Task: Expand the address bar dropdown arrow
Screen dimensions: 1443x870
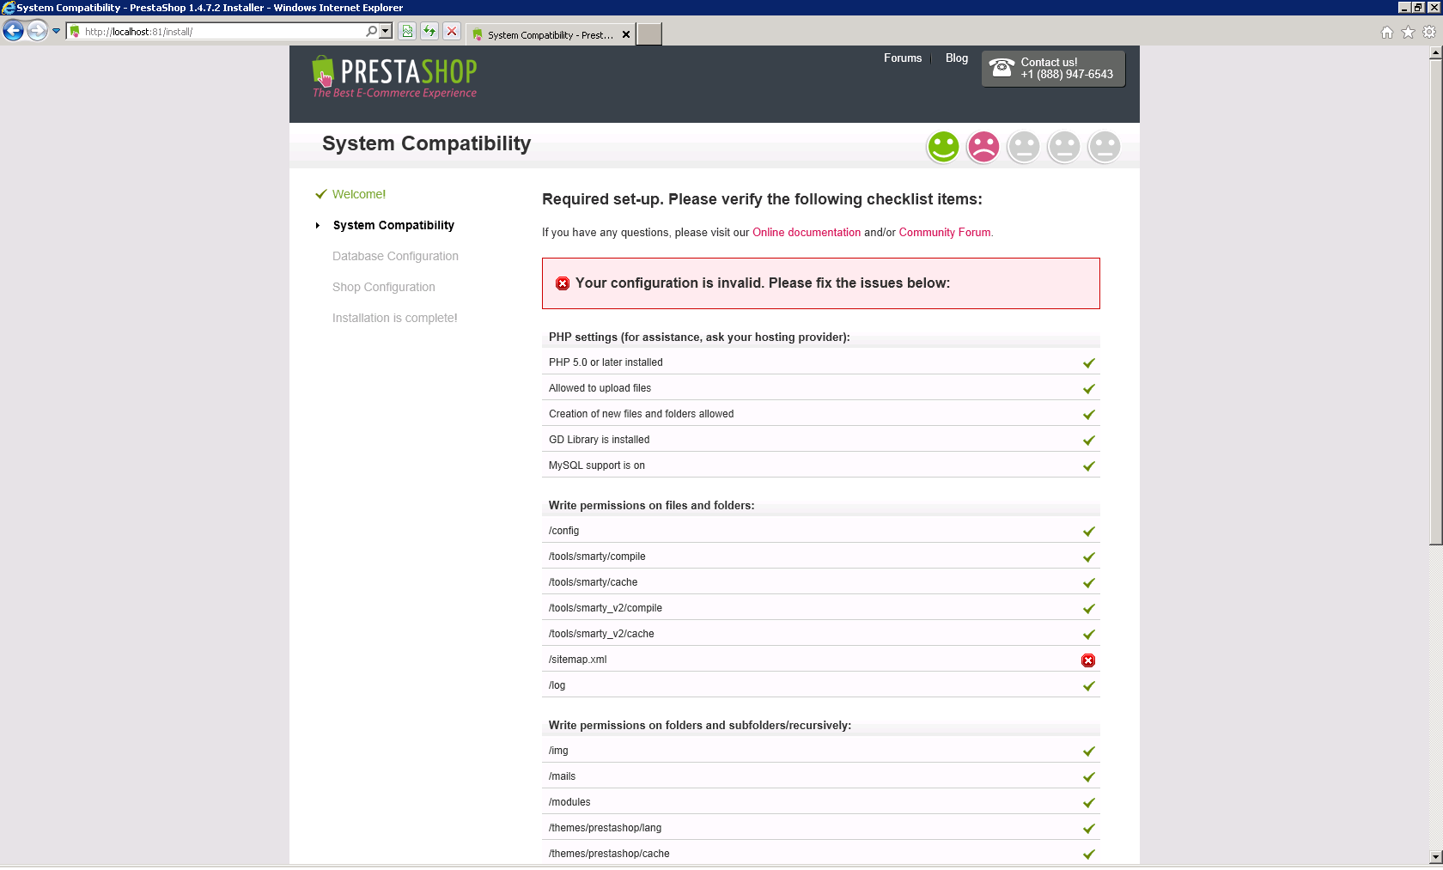Action: [386, 32]
